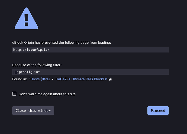The width and height of the screenshot is (187, 134).
Task: Click the 'Don't warn me again about this site' label
Action: [x=47, y=94]
